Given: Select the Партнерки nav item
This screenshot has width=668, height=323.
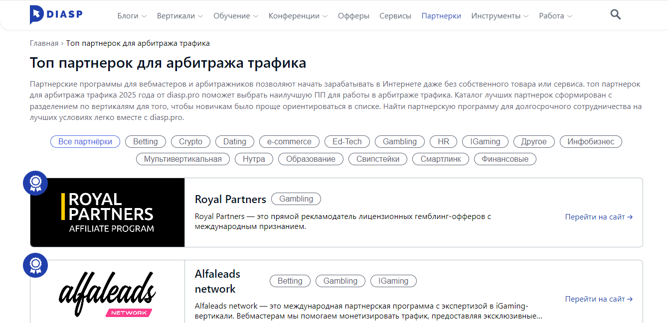Looking at the screenshot, I should point(441,16).
